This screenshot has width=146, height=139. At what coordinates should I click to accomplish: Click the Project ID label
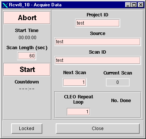[x=97, y=15]
